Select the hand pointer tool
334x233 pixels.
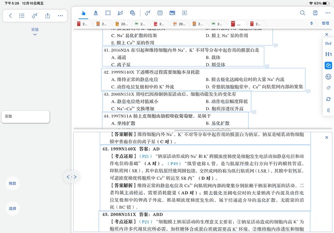coord(83,13)
